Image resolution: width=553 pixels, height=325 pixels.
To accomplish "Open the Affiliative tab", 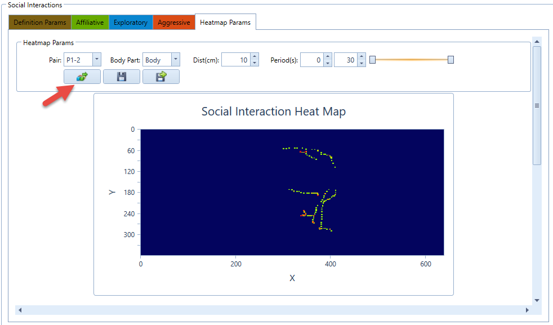I will click(90, 23).
